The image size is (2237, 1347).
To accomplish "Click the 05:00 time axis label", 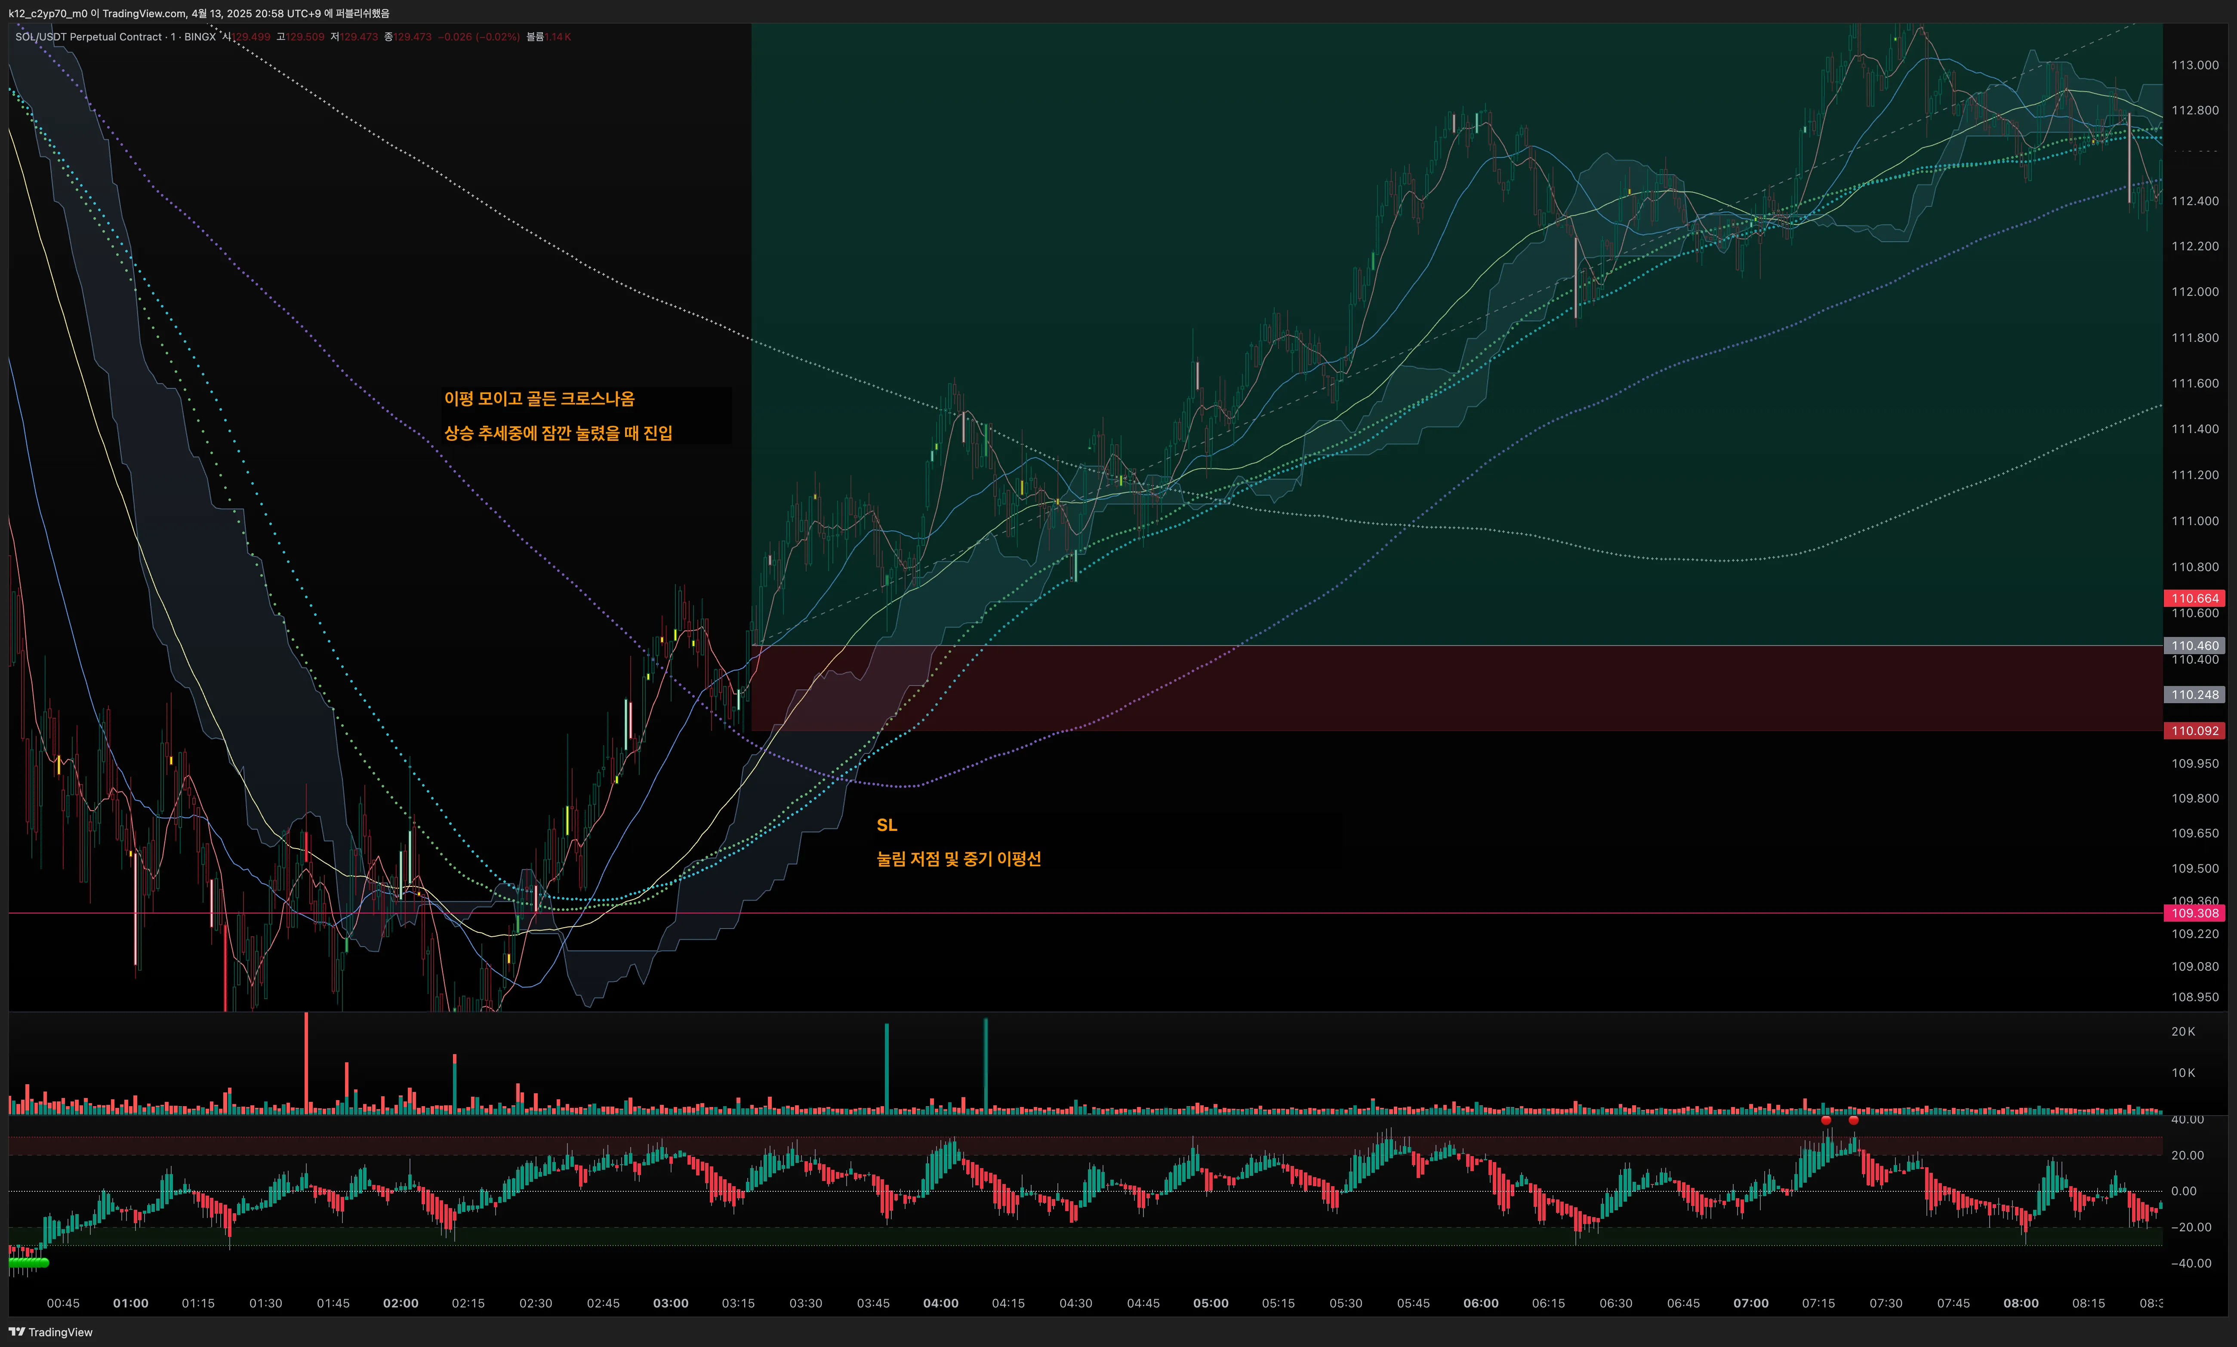I will pyautogui.click(x=1211, y=1304).
